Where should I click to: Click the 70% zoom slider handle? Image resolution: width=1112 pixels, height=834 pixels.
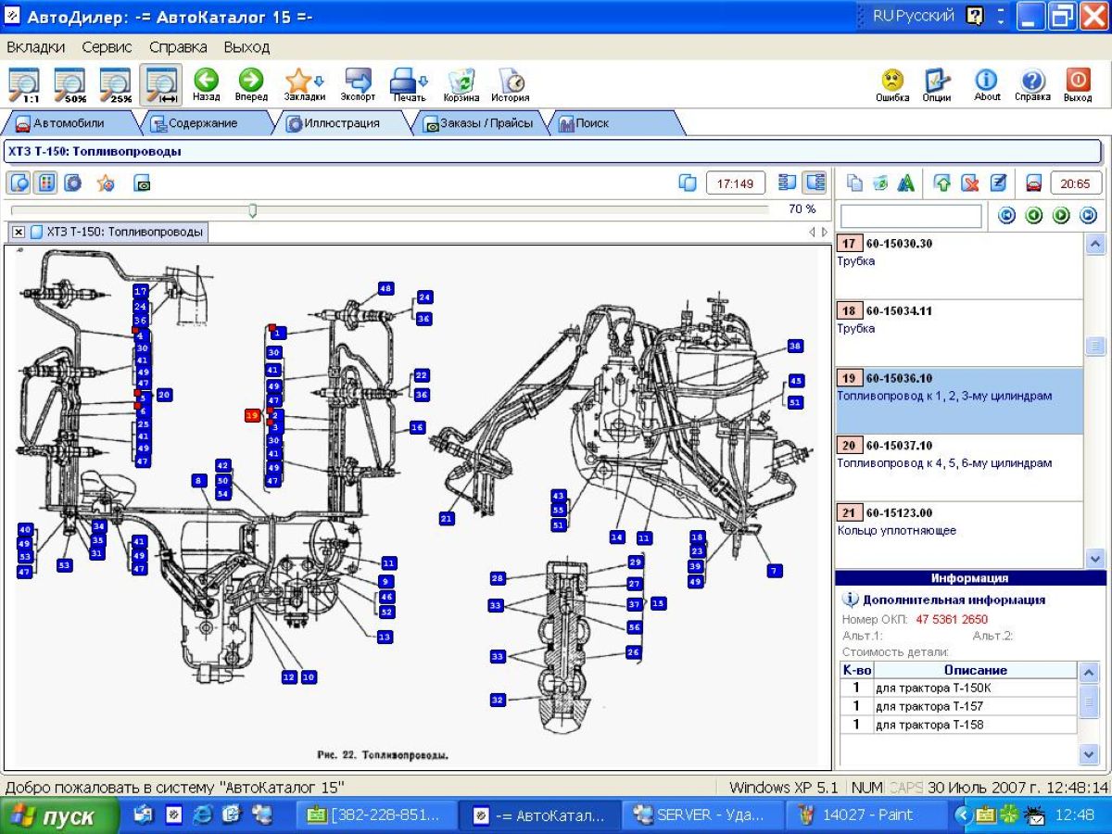(252, 210)
